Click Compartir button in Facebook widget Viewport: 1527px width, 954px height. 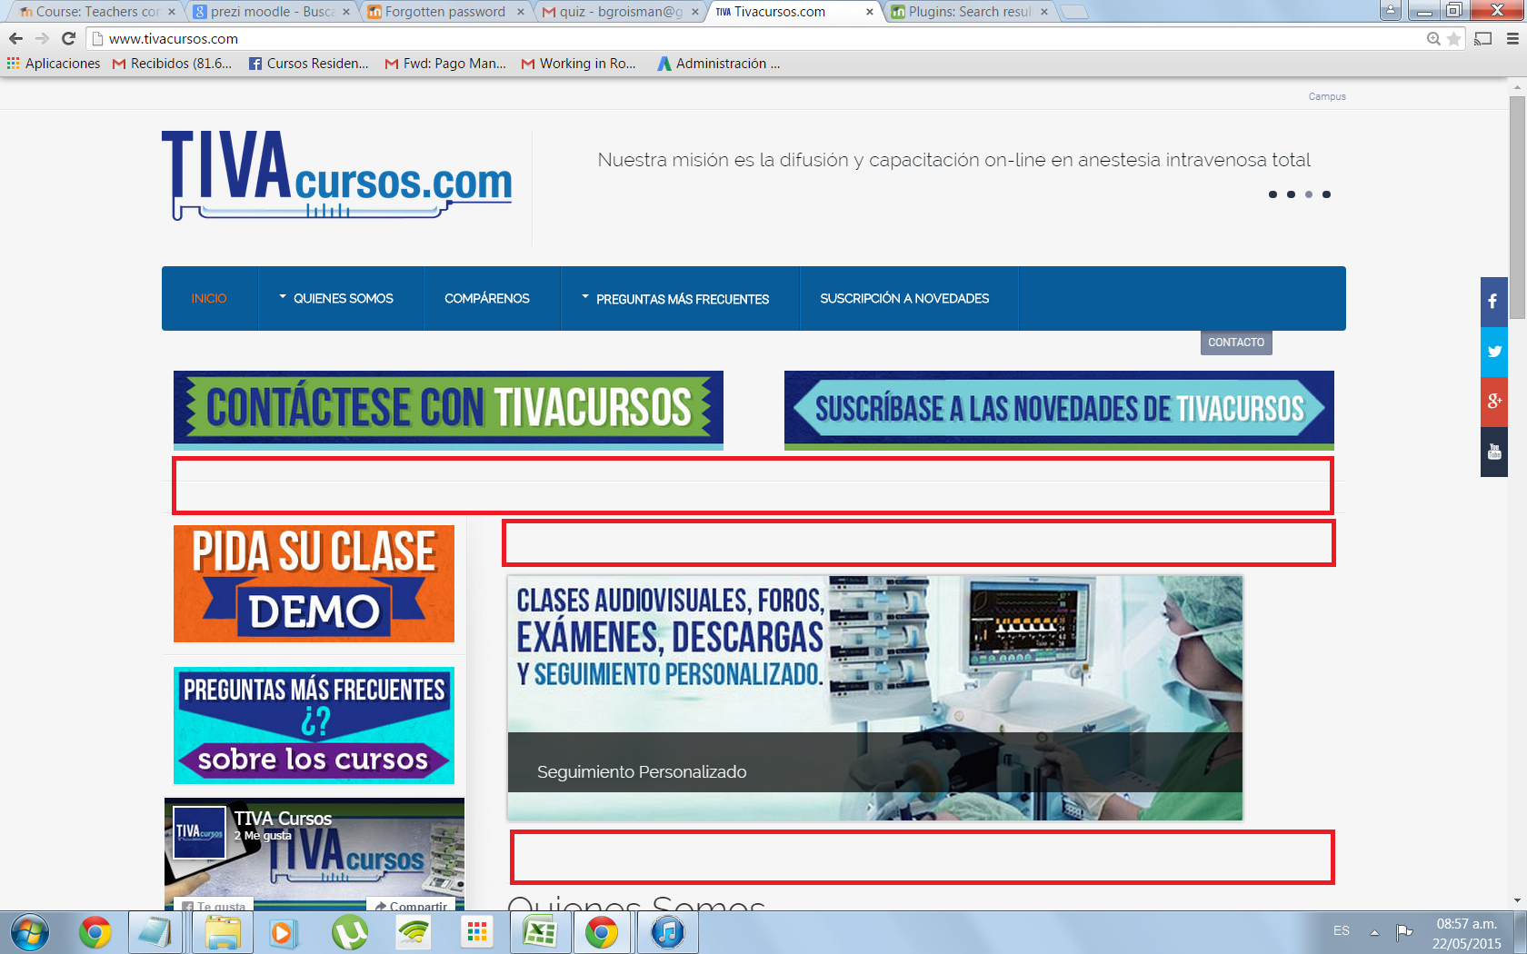412,906
